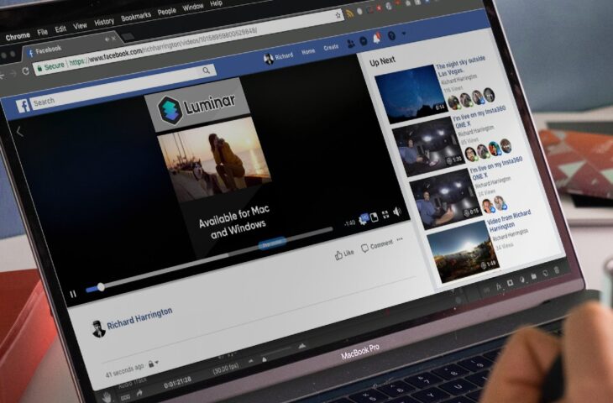Go to Facebook Home link

click(x=308, y=51)
